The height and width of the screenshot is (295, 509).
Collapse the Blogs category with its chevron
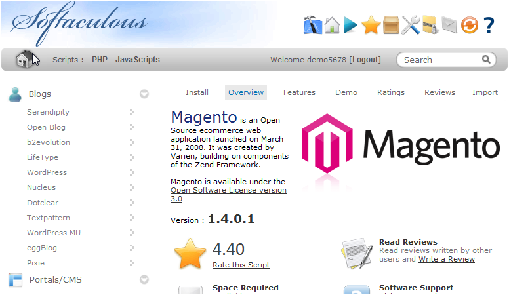pos(144,94)
